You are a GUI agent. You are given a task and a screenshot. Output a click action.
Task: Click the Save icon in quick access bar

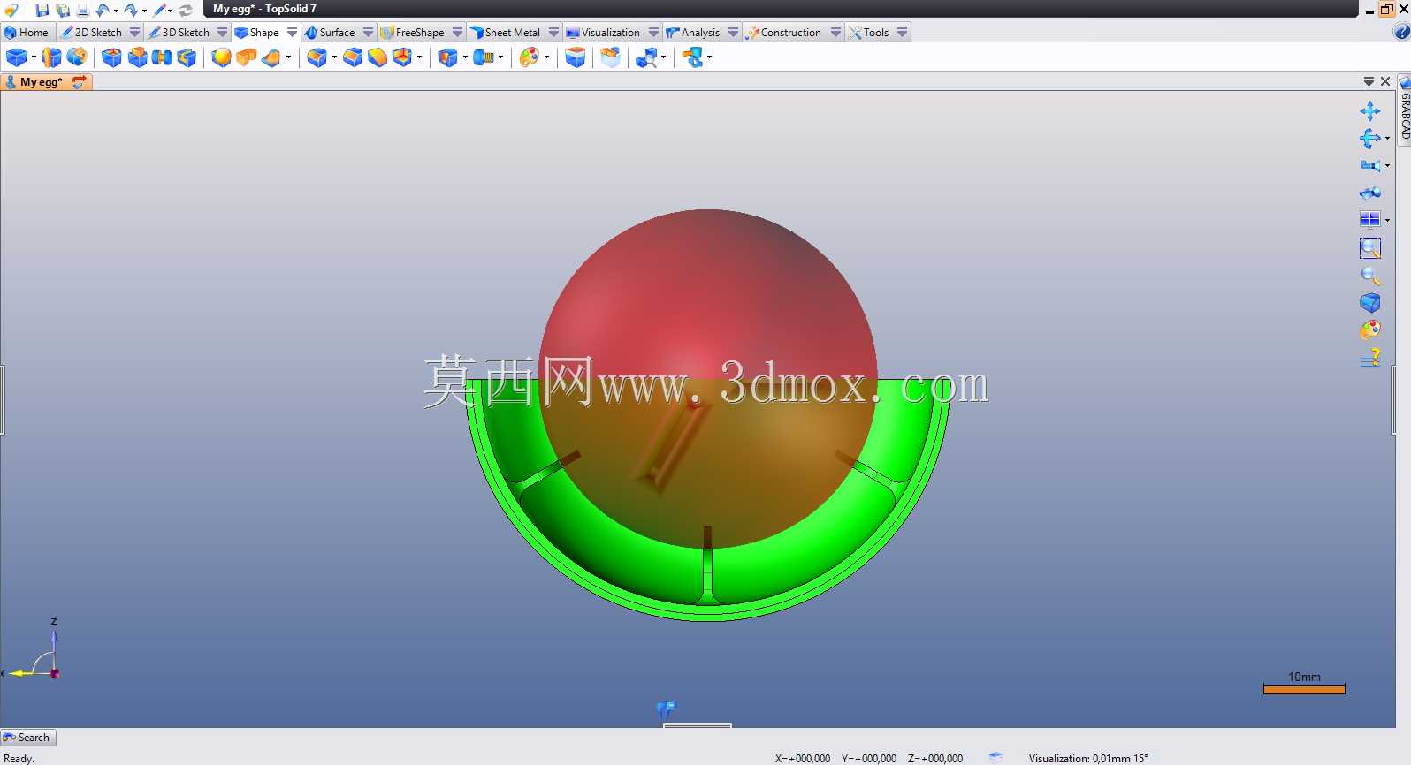click(42, 11)
